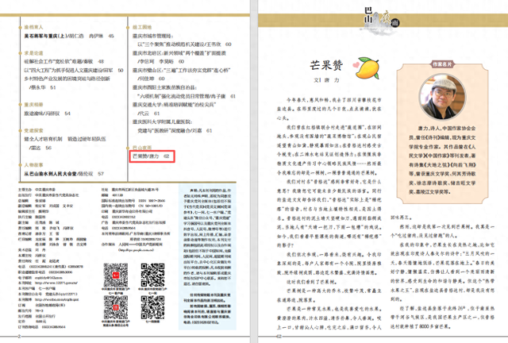Image resolution: width=508 pixels, height=343 pixels.
Task: Open the contents entry ending with page 48
Action: click(63, 61)
